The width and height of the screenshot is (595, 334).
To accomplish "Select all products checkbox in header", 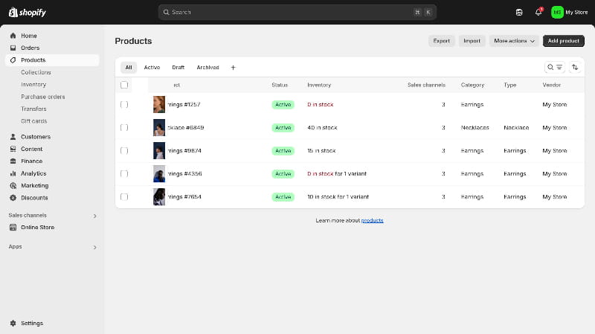I will tap(124, 85).
